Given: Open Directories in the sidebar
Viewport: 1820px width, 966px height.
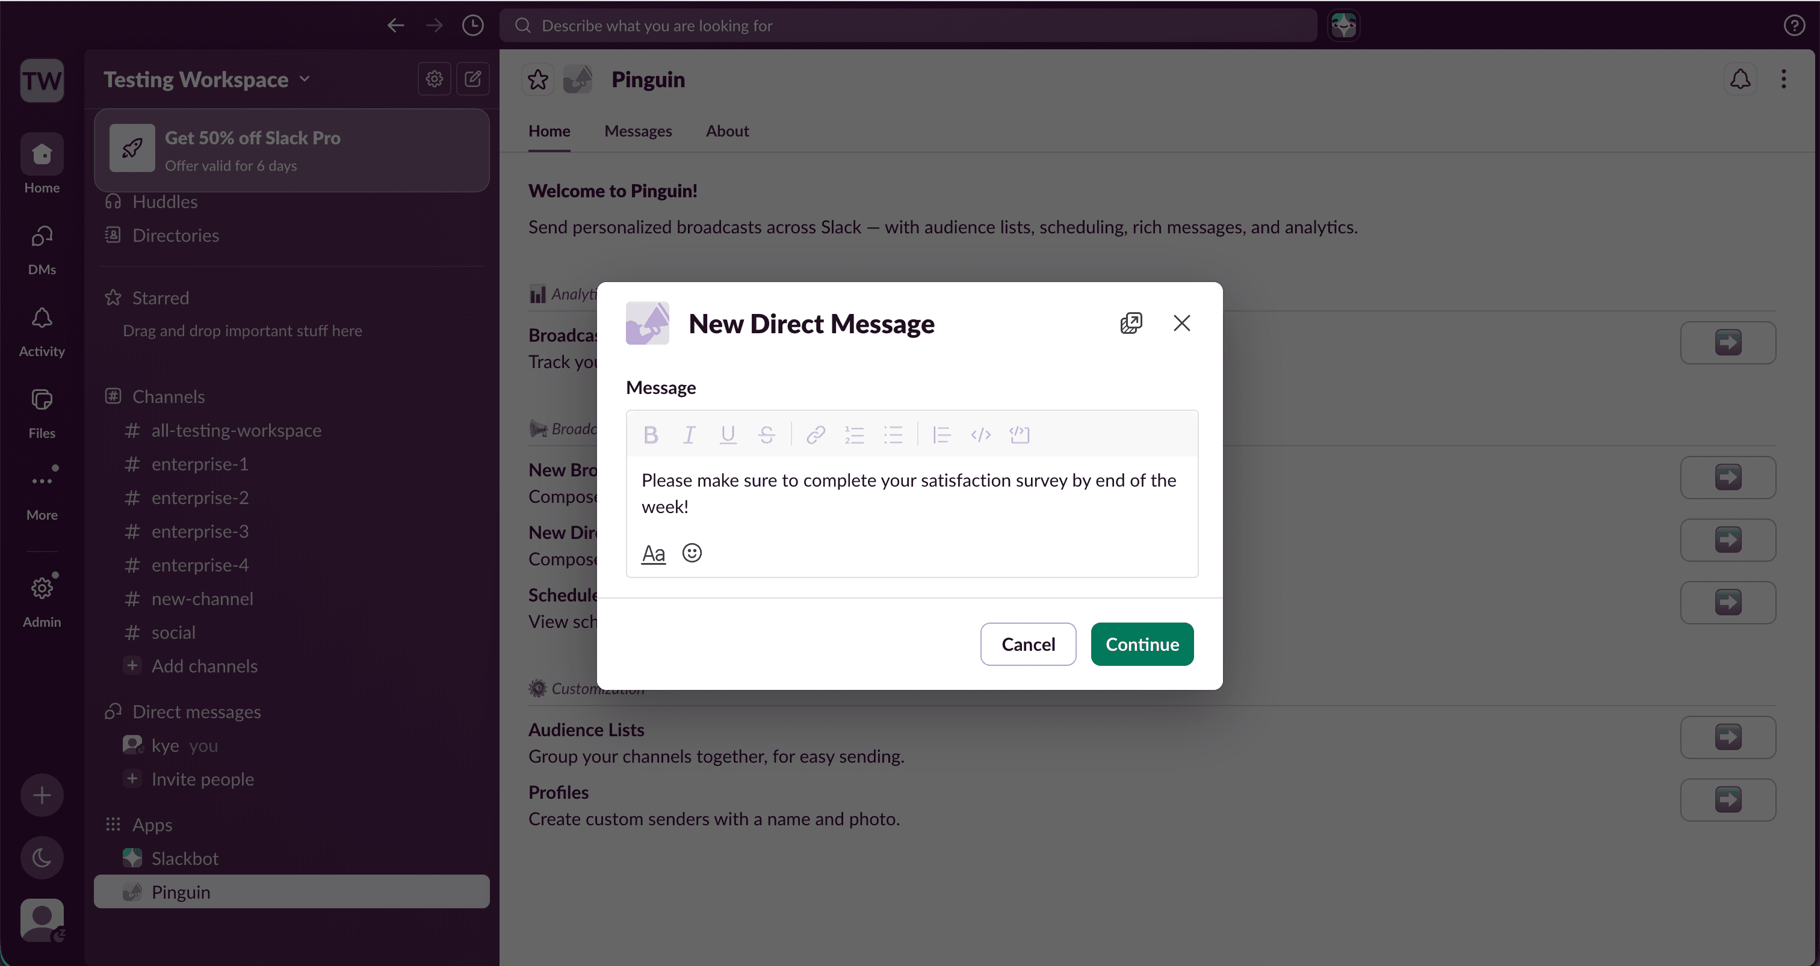Looking at the screenshot, I should tap(292, 235).
